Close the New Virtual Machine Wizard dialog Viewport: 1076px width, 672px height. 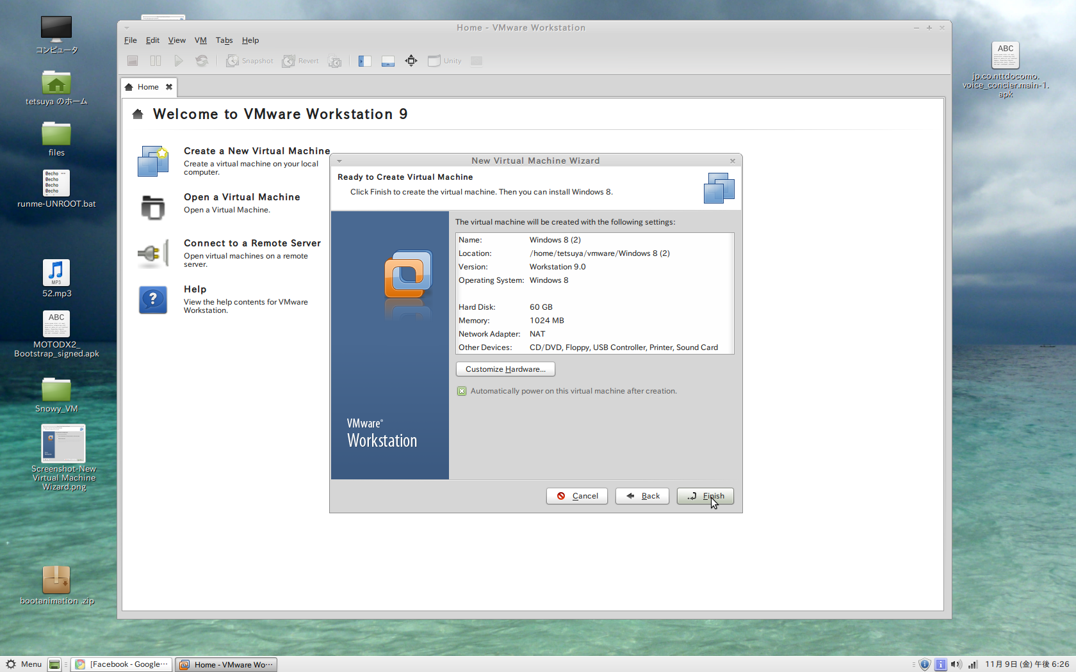tap(733, 161)
